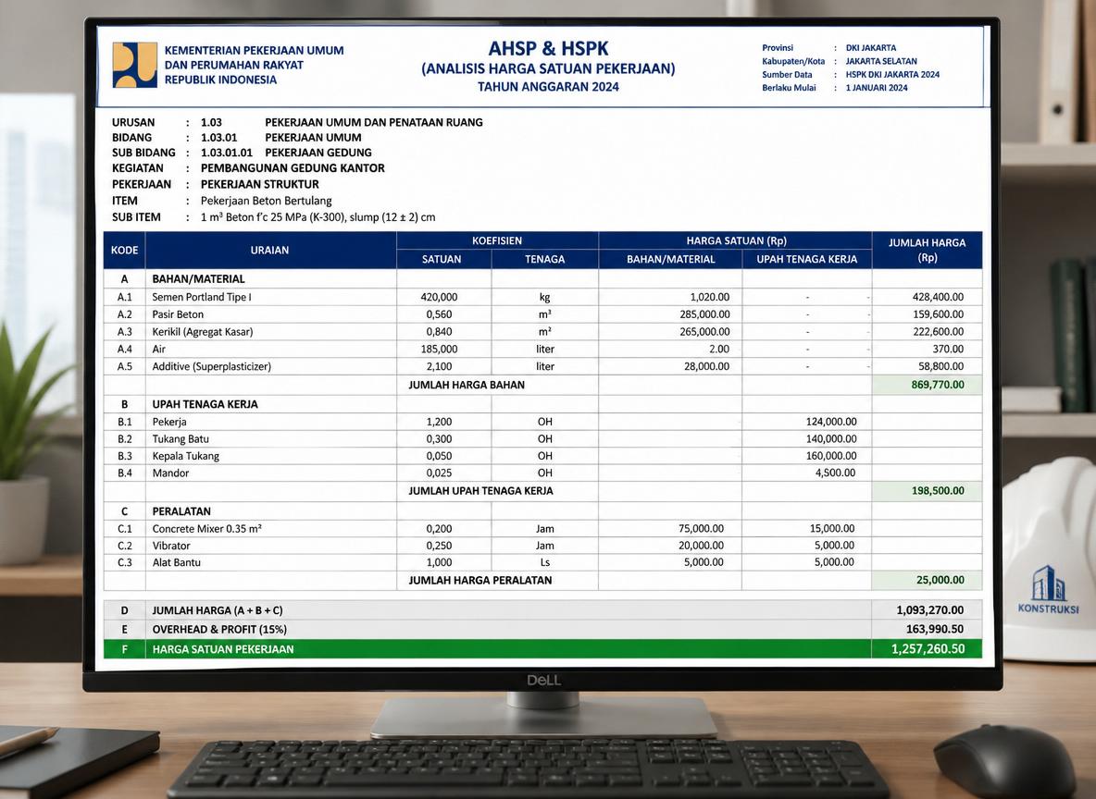Viewport: 1096px width, 799px height.
Task: Click the 'Mandor' row label
Action: (x=170, y=473)
